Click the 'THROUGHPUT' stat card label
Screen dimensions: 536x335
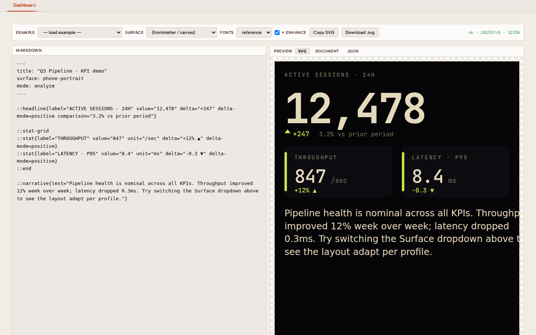(x=316, y=157)
